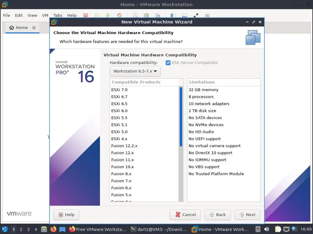Toggle the thumbnail bar toolbar icon

coord(185,15)
